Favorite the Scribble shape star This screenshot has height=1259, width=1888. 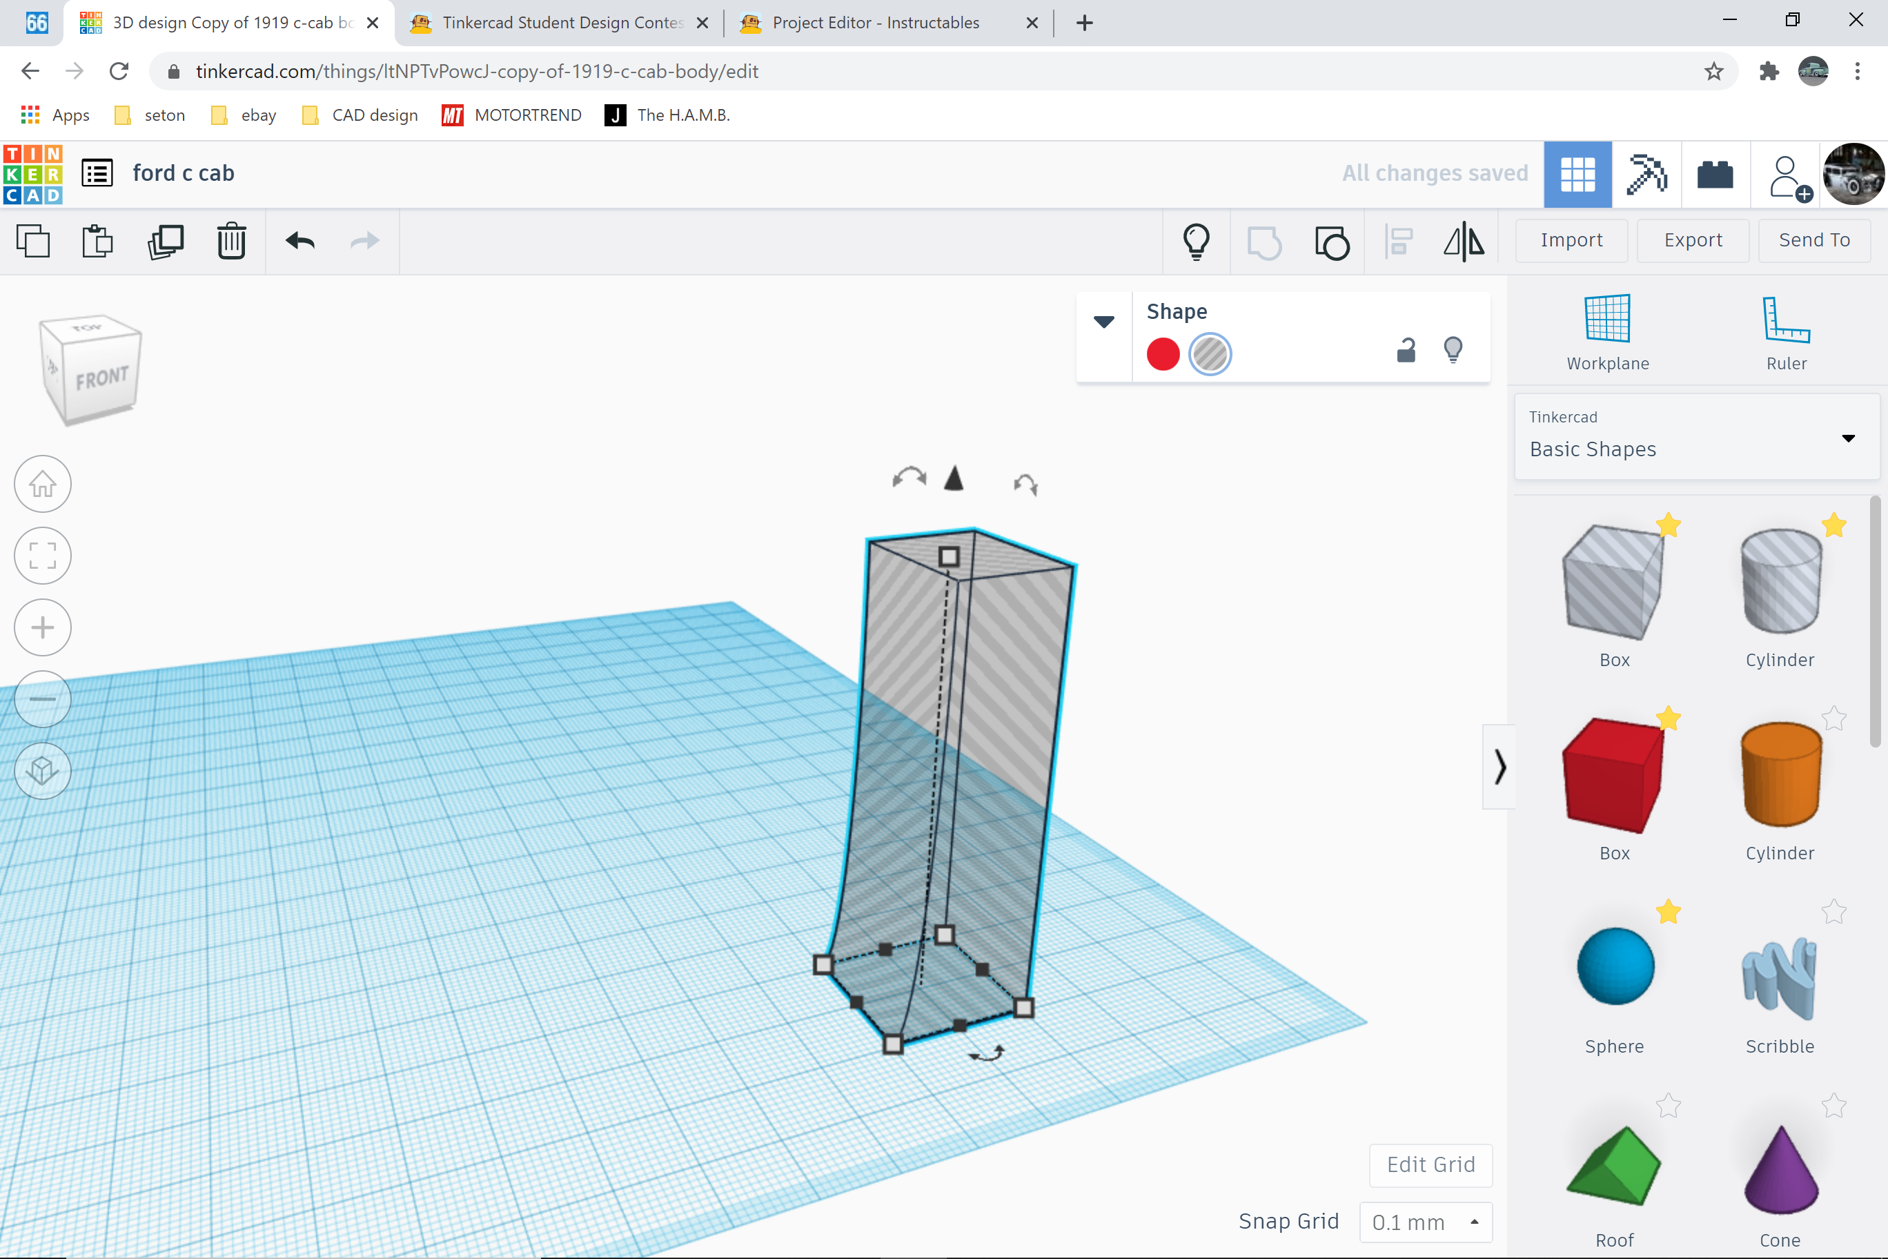[x=1833, y=911]
